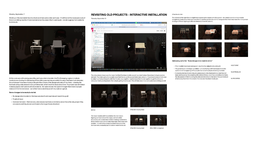Viewport: 258px width, 145px height.
Task: Click the video progress bar
Action: [129, 70]
